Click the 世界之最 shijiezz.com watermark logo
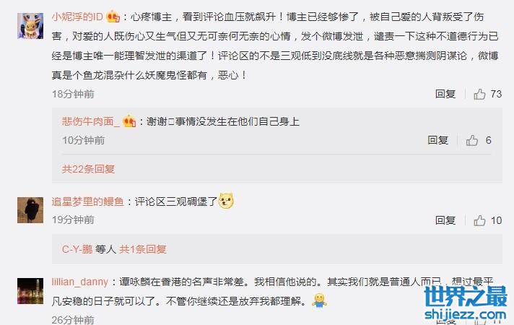Image resolution: width=514 pixels, height=325 pixels. pyautogui.click(x=466, y=303)
